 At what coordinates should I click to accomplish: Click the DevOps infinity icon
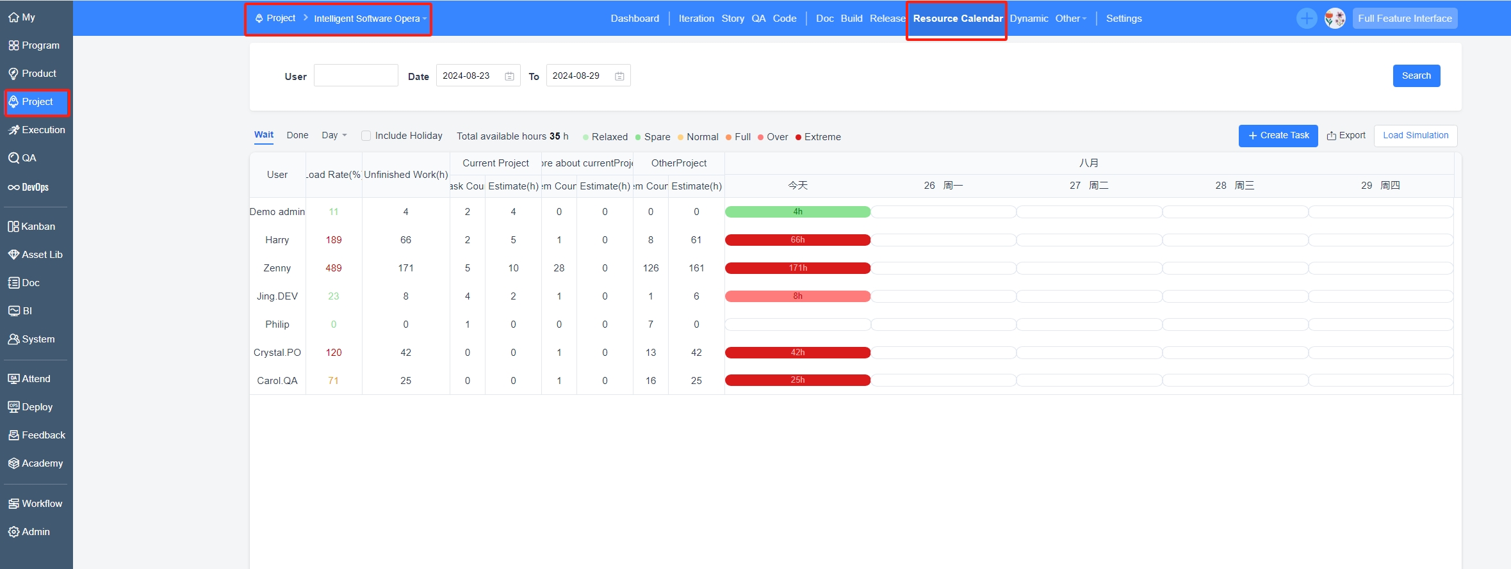13,188
